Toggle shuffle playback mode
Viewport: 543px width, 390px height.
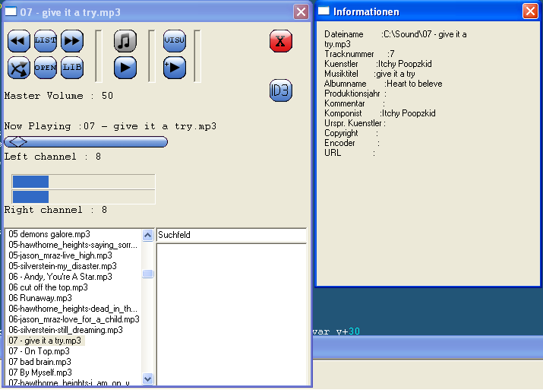tap(19, 68)
